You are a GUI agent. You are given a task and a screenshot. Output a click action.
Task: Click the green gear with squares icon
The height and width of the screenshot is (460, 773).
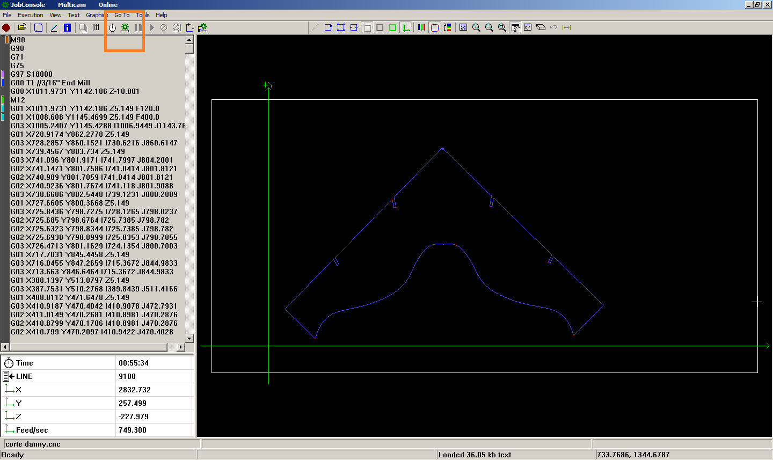click(x=202, y=27)
